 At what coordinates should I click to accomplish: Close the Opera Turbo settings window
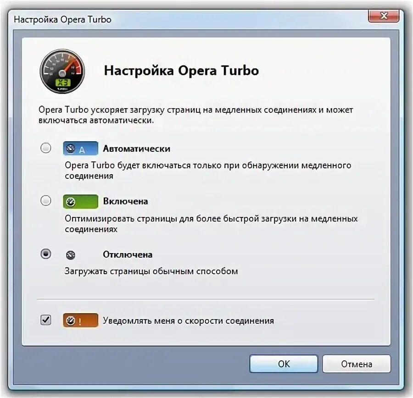click(x=384, y=16)
